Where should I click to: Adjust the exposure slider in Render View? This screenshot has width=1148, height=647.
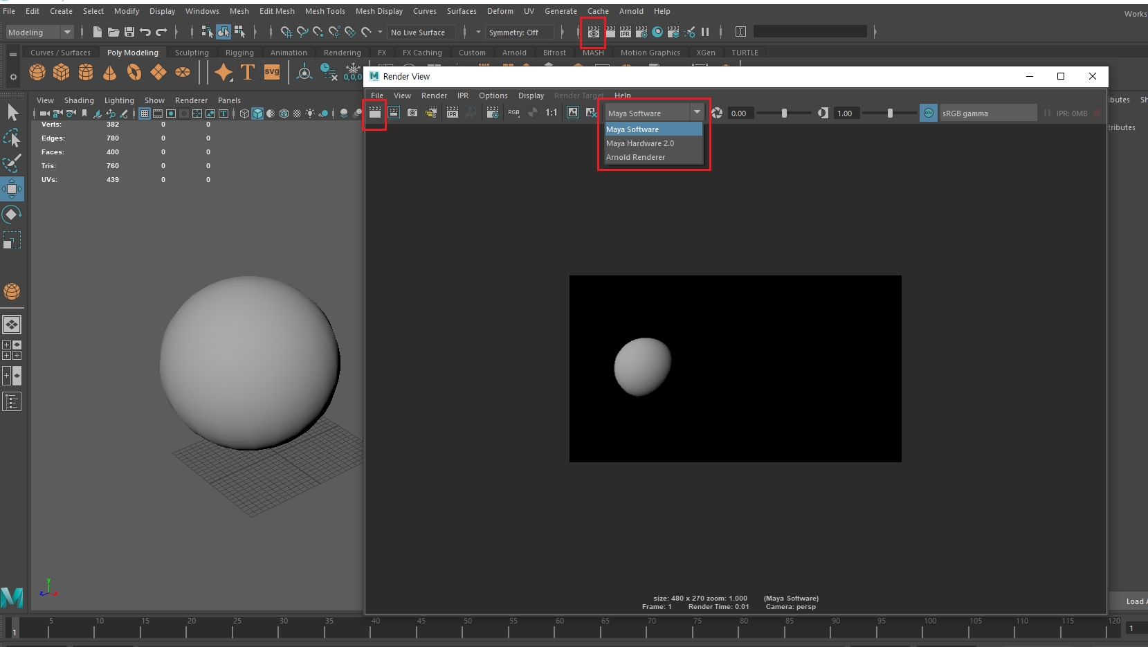[x=784, y=113]
